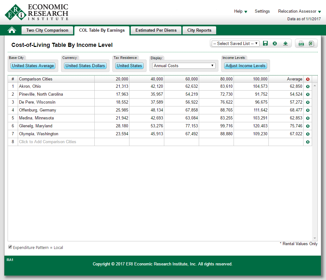Open City Reports tab
This screenshot has height=280, width=326.
pyautogui.click(x=199, y=30)
